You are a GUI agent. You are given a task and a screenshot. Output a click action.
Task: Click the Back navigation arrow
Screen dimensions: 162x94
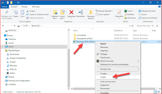point(3,26)
